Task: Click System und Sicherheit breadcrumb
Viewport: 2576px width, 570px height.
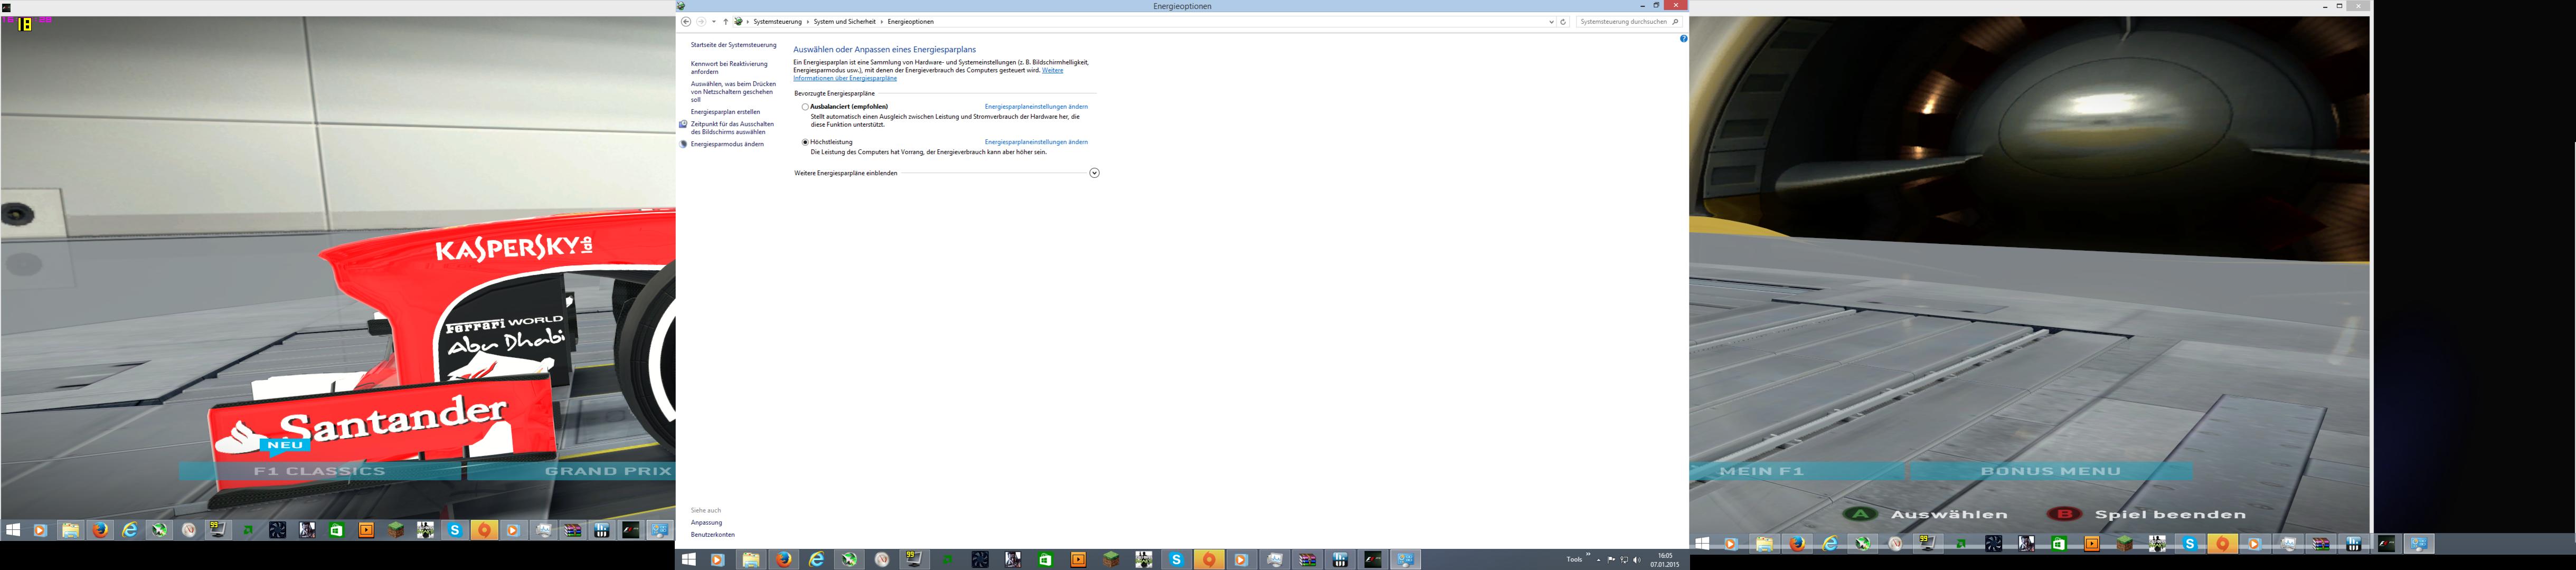Action: (x=844, y=21)
